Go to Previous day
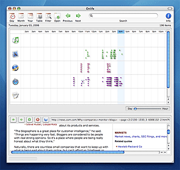 (x=67, y=17)
